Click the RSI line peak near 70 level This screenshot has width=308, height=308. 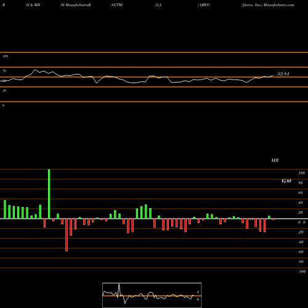pyautogui.click(x=35, y=70)
